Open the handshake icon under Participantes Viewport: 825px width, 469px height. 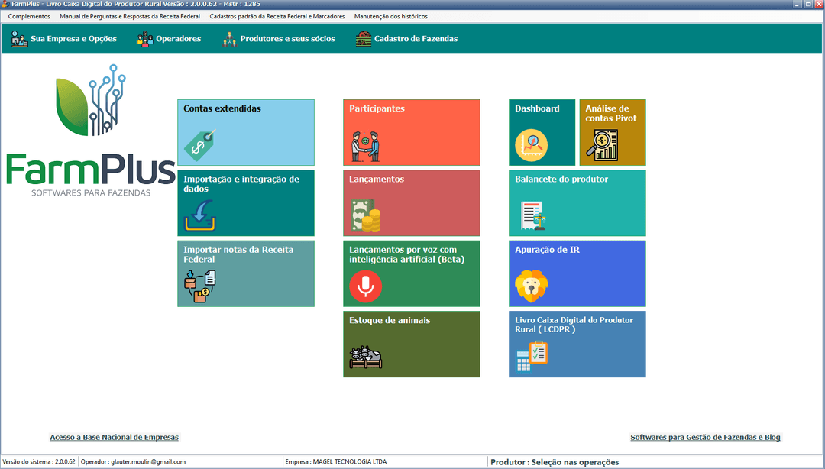pos(365,147)
